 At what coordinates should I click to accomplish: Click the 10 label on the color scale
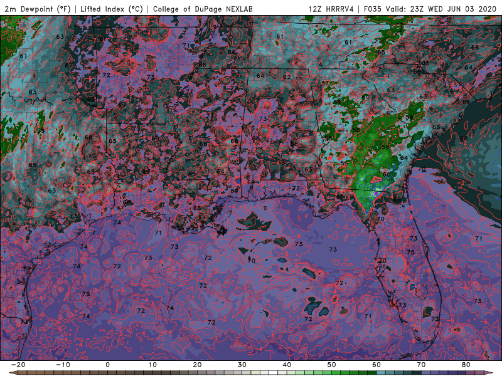(152, 365)
